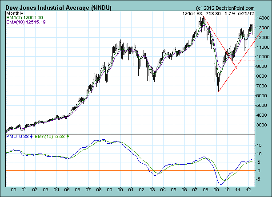The image size is (272, 197).
Task: Click the year label 02 on time axis
Action: click(141, 190)
